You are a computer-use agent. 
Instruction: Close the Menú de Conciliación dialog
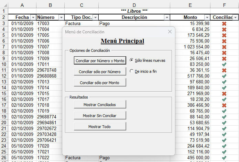(170, 32)
